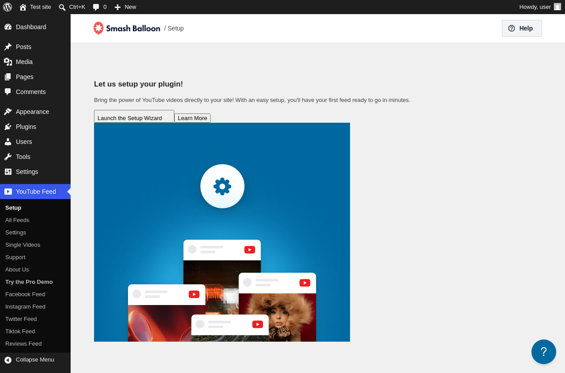Click the Plugins plug icon
Image resolution: width=565 pixels, height=373 pixels.
(8, 127)
